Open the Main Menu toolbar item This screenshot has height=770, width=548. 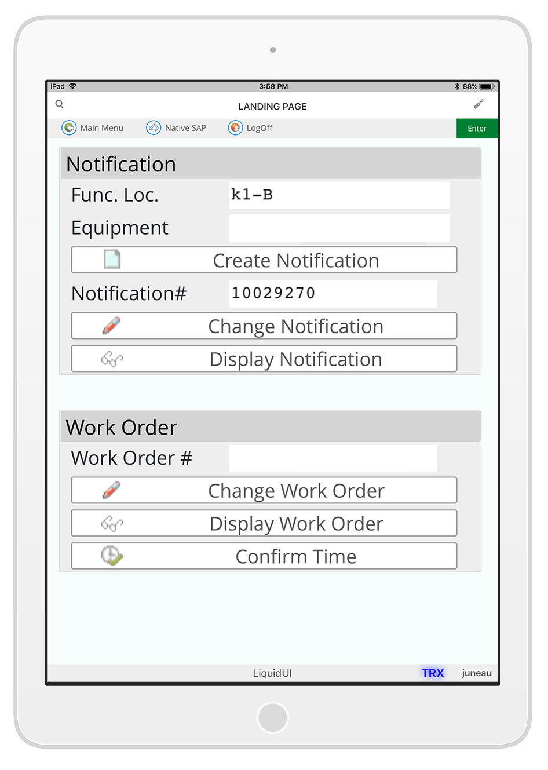[x=101, y=128]
